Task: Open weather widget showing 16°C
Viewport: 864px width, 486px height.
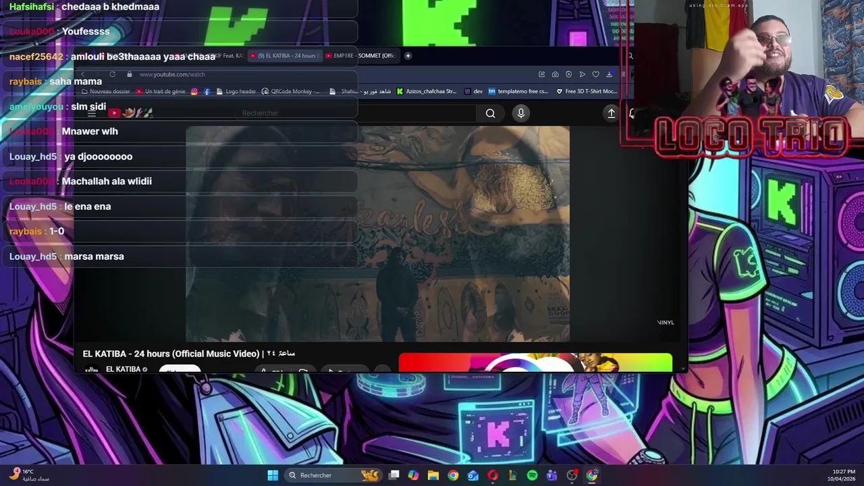Action: [x=30, y=475]
